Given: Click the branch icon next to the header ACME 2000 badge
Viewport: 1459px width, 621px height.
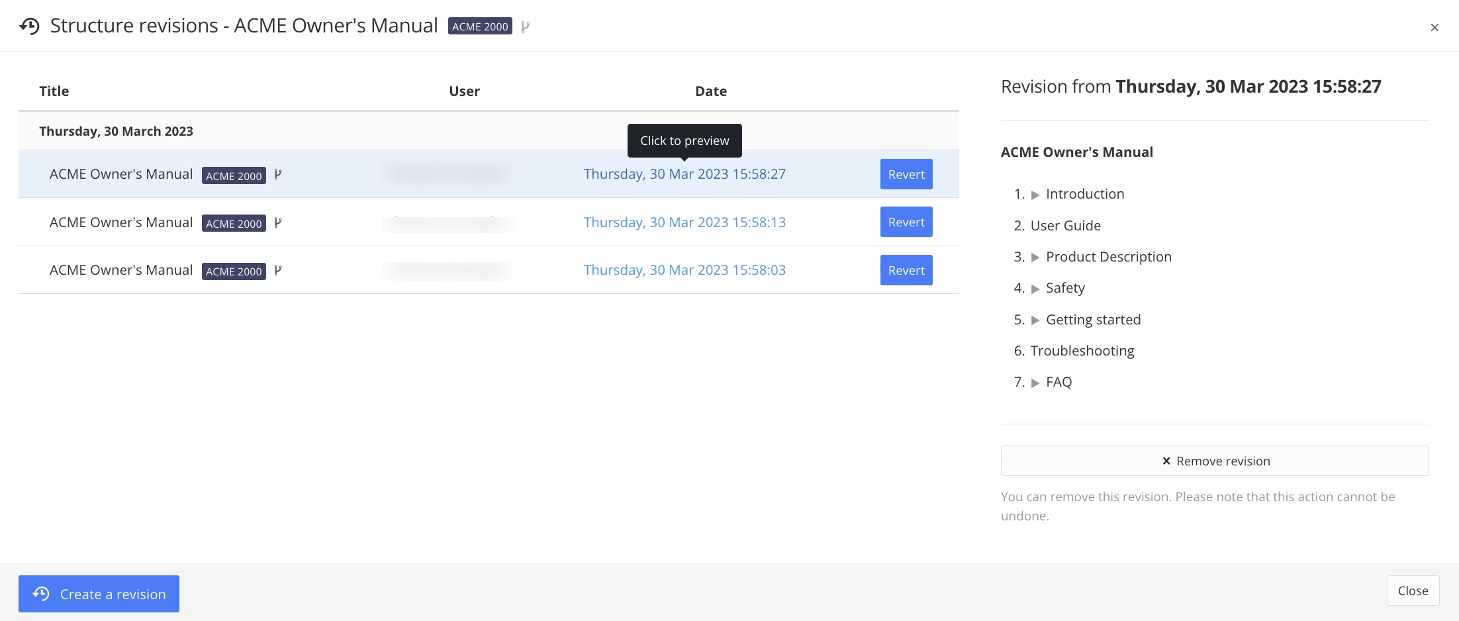Looking at the screenshot, I should pos(525,27).
